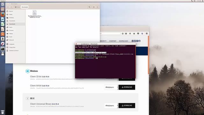Open the 4Netplayers mirror dropdown for Client 64-bit
Screen dimensions: 204x115
click(111, 87)
